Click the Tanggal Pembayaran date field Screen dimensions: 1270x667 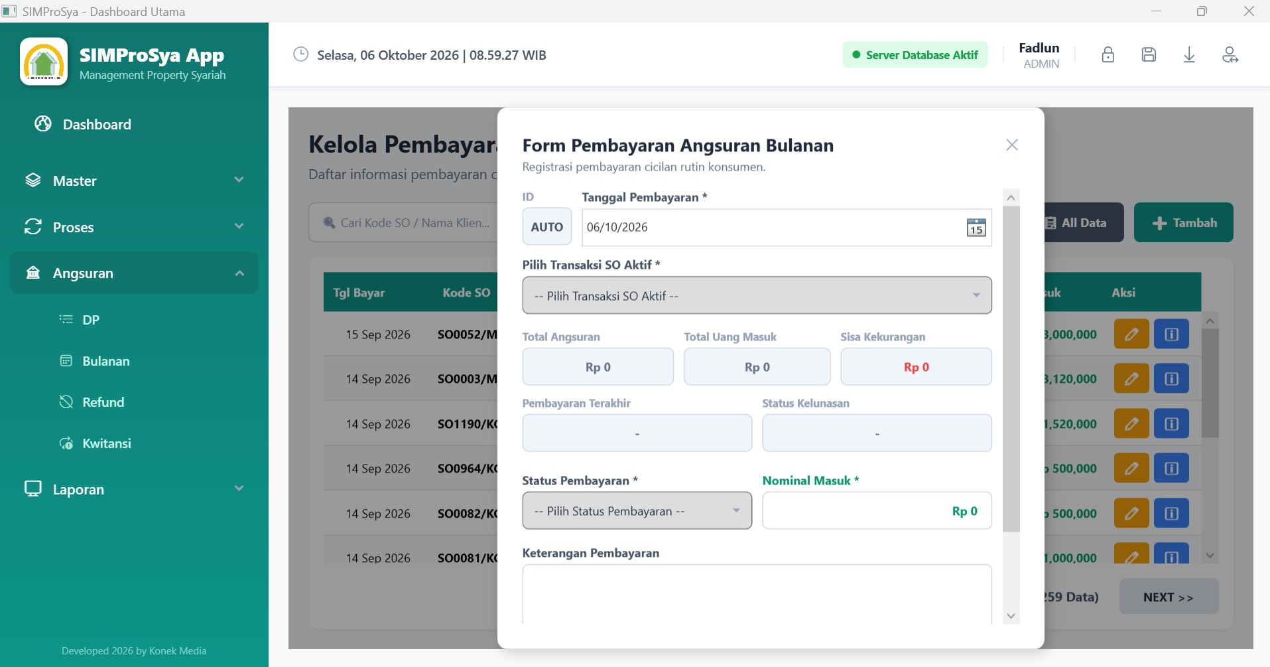click(787, 228)
